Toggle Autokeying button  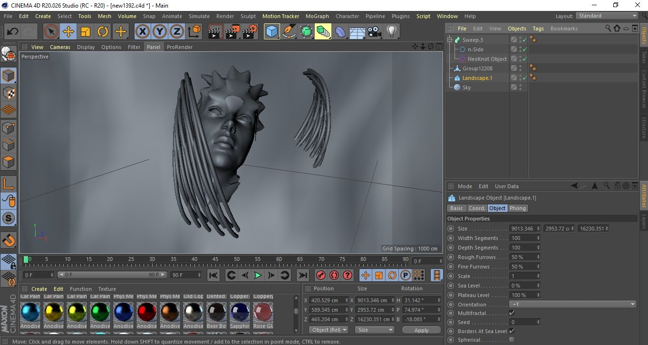point(334,275)
